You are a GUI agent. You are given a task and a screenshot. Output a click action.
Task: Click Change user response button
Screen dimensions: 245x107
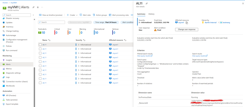pyautogui.click(x=187, y=30)
